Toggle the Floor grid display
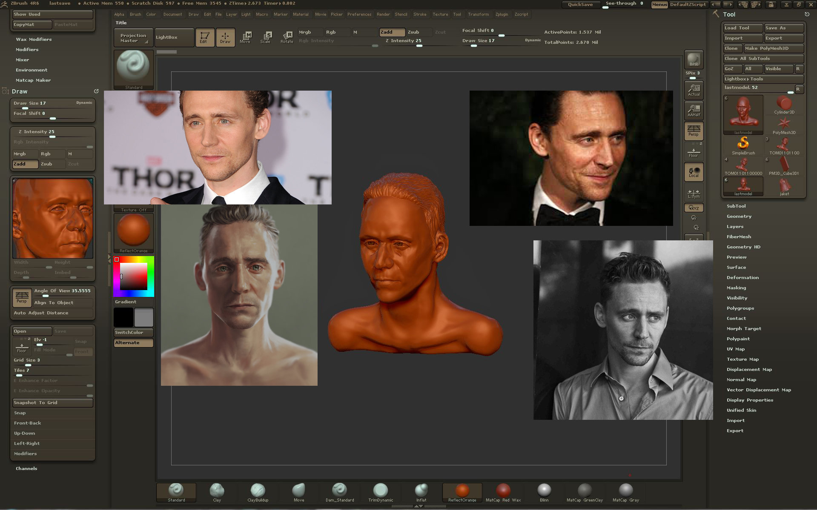 tap(694, 151)
